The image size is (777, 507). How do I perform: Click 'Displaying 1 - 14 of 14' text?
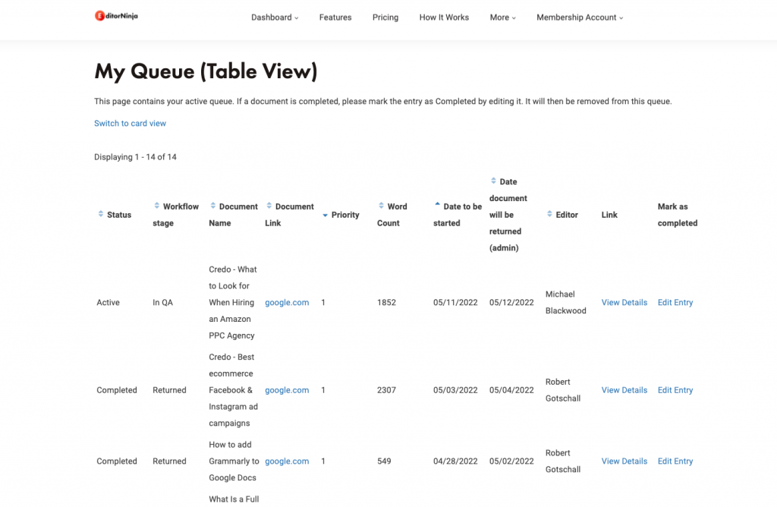click(x=135, y=157)
